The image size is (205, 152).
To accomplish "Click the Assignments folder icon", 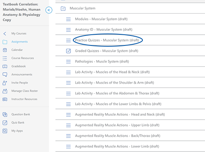I will 5,42.
